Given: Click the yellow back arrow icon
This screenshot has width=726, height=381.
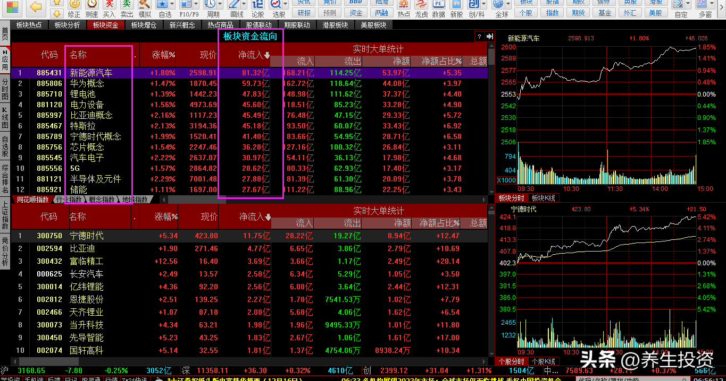Looking at the screenshot, I should (36, 7).
